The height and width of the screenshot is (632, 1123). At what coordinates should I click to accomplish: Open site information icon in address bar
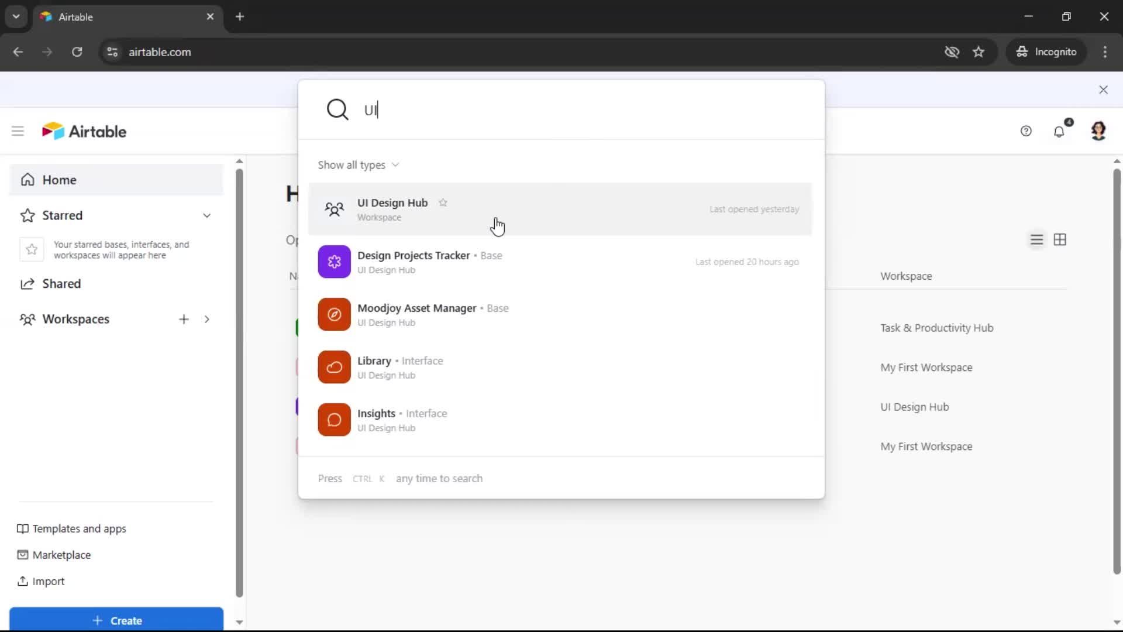pos(112,51)
